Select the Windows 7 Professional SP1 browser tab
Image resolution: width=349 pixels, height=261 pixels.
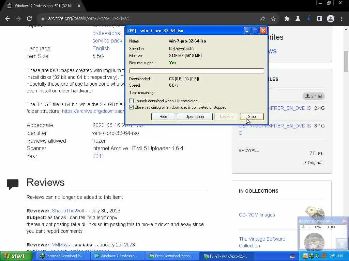[x=43, y=6]
